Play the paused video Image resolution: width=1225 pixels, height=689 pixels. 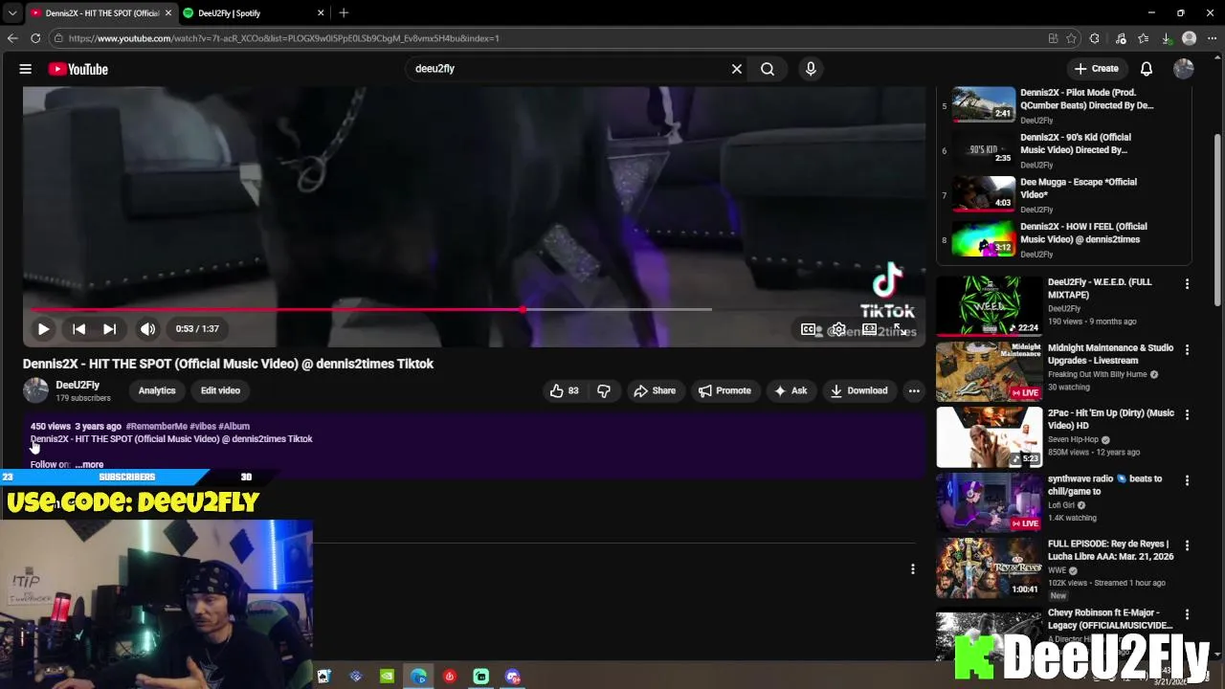pyautogui.click(x=43, y=328)
